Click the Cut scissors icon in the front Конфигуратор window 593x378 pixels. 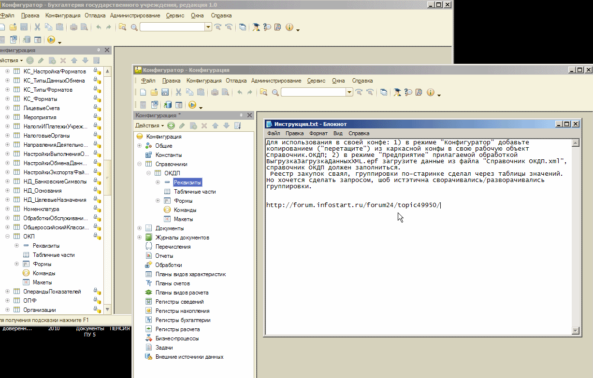(178, 92)
